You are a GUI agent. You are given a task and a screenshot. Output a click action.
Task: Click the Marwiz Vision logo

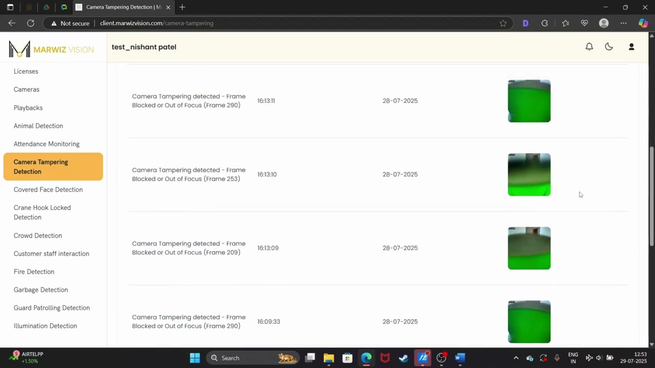click(51, 49)
